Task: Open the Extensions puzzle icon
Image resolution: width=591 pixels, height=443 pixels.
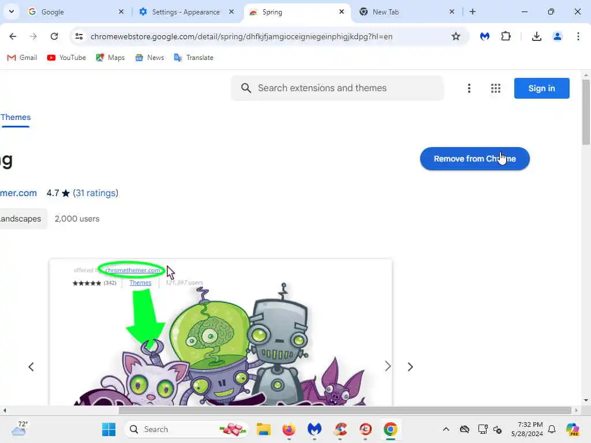Action: (506, 36)
